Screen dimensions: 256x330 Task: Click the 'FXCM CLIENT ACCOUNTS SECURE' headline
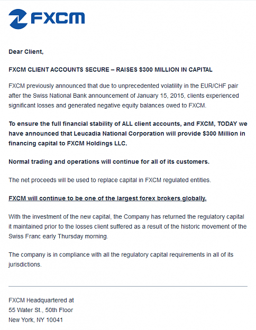click(x=59, y=70)
